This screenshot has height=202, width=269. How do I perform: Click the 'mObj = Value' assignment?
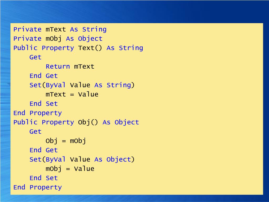(x=70, y=169)
